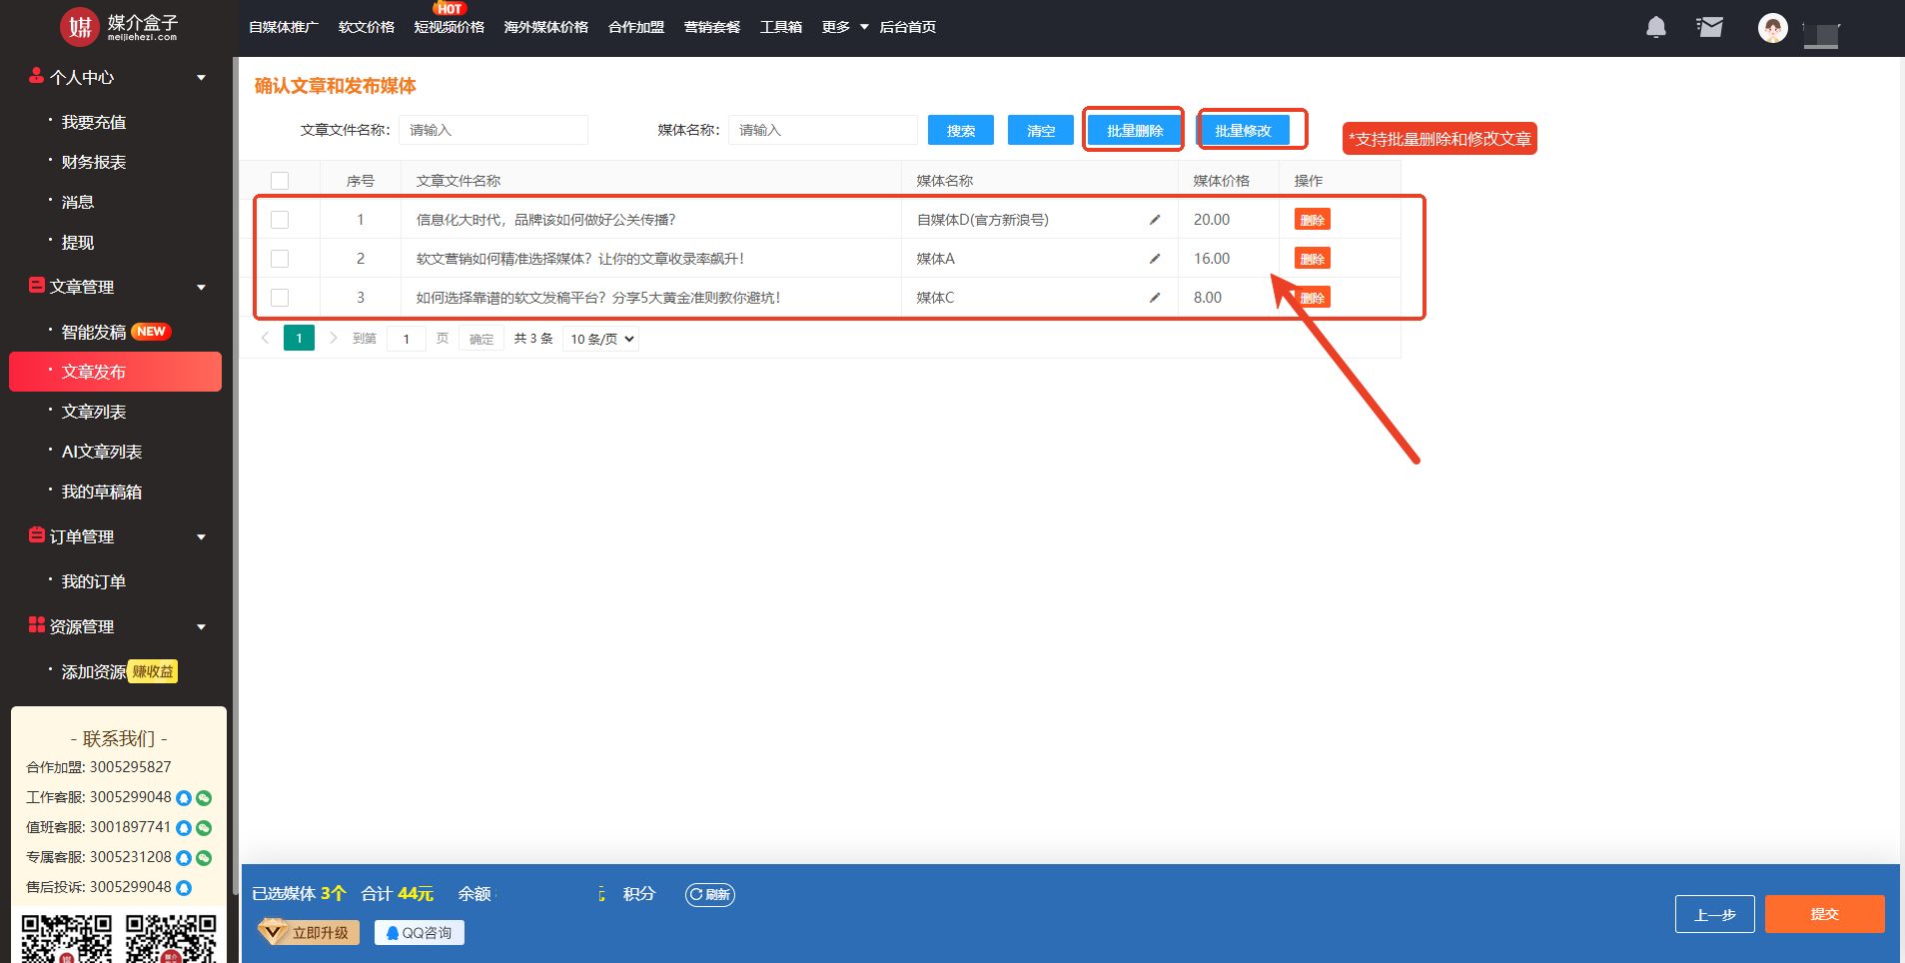Click pencil edit icon for 媒体A row
1905x963 pixels.
(x=1155, y=259)
